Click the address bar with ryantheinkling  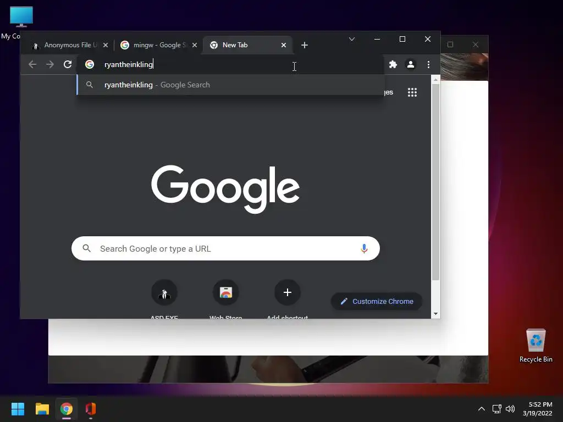(231, 64)
